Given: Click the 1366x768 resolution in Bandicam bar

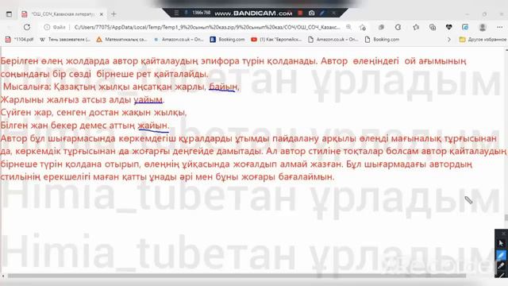Looking at the screenshot, I should 201,13.
